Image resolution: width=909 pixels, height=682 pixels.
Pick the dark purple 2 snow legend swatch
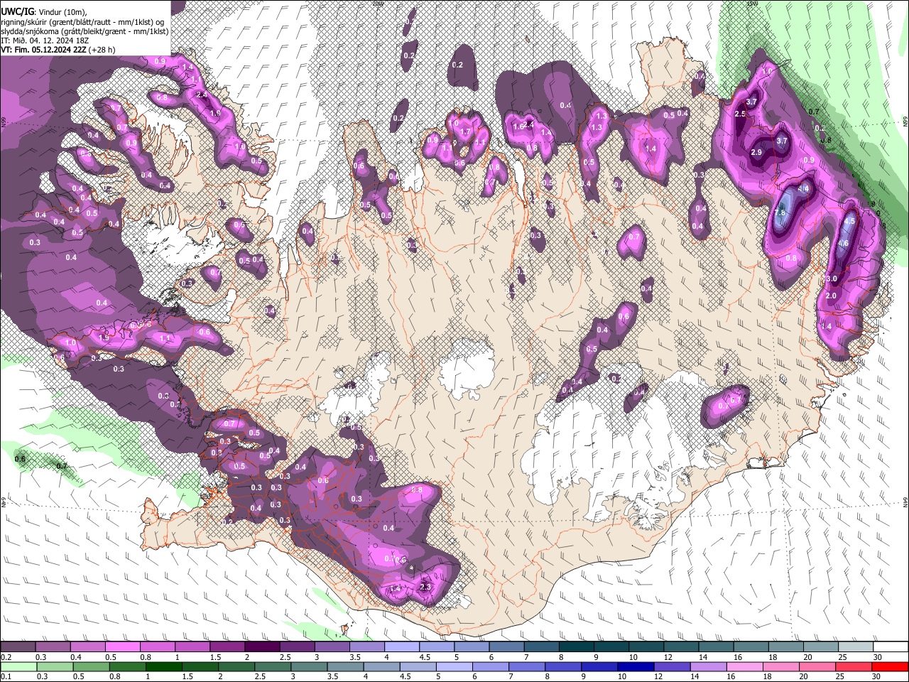tap(262, 646)
